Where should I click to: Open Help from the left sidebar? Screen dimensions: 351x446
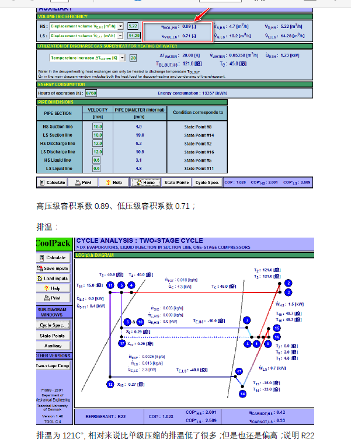point(53,288)
